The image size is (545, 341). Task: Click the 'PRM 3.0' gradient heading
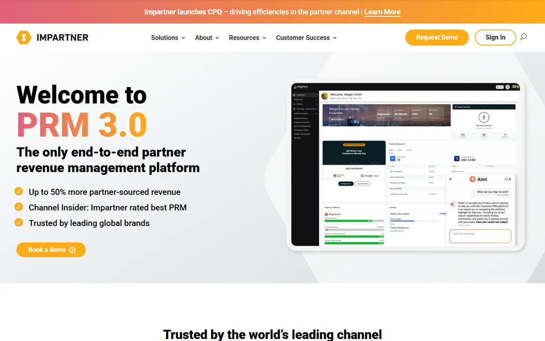[x=82, y=125]
